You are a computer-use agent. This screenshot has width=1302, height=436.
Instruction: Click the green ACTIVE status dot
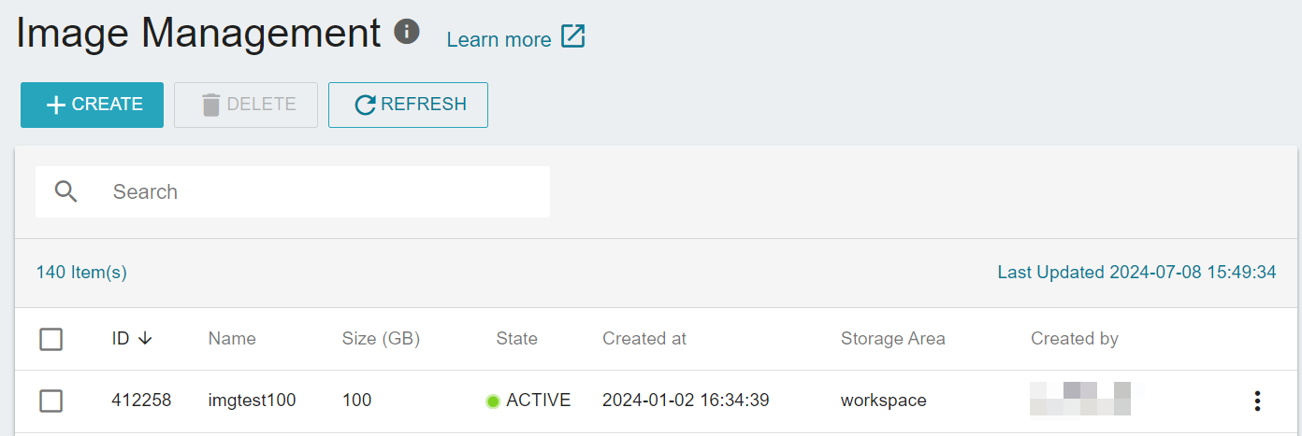[493, 401]
